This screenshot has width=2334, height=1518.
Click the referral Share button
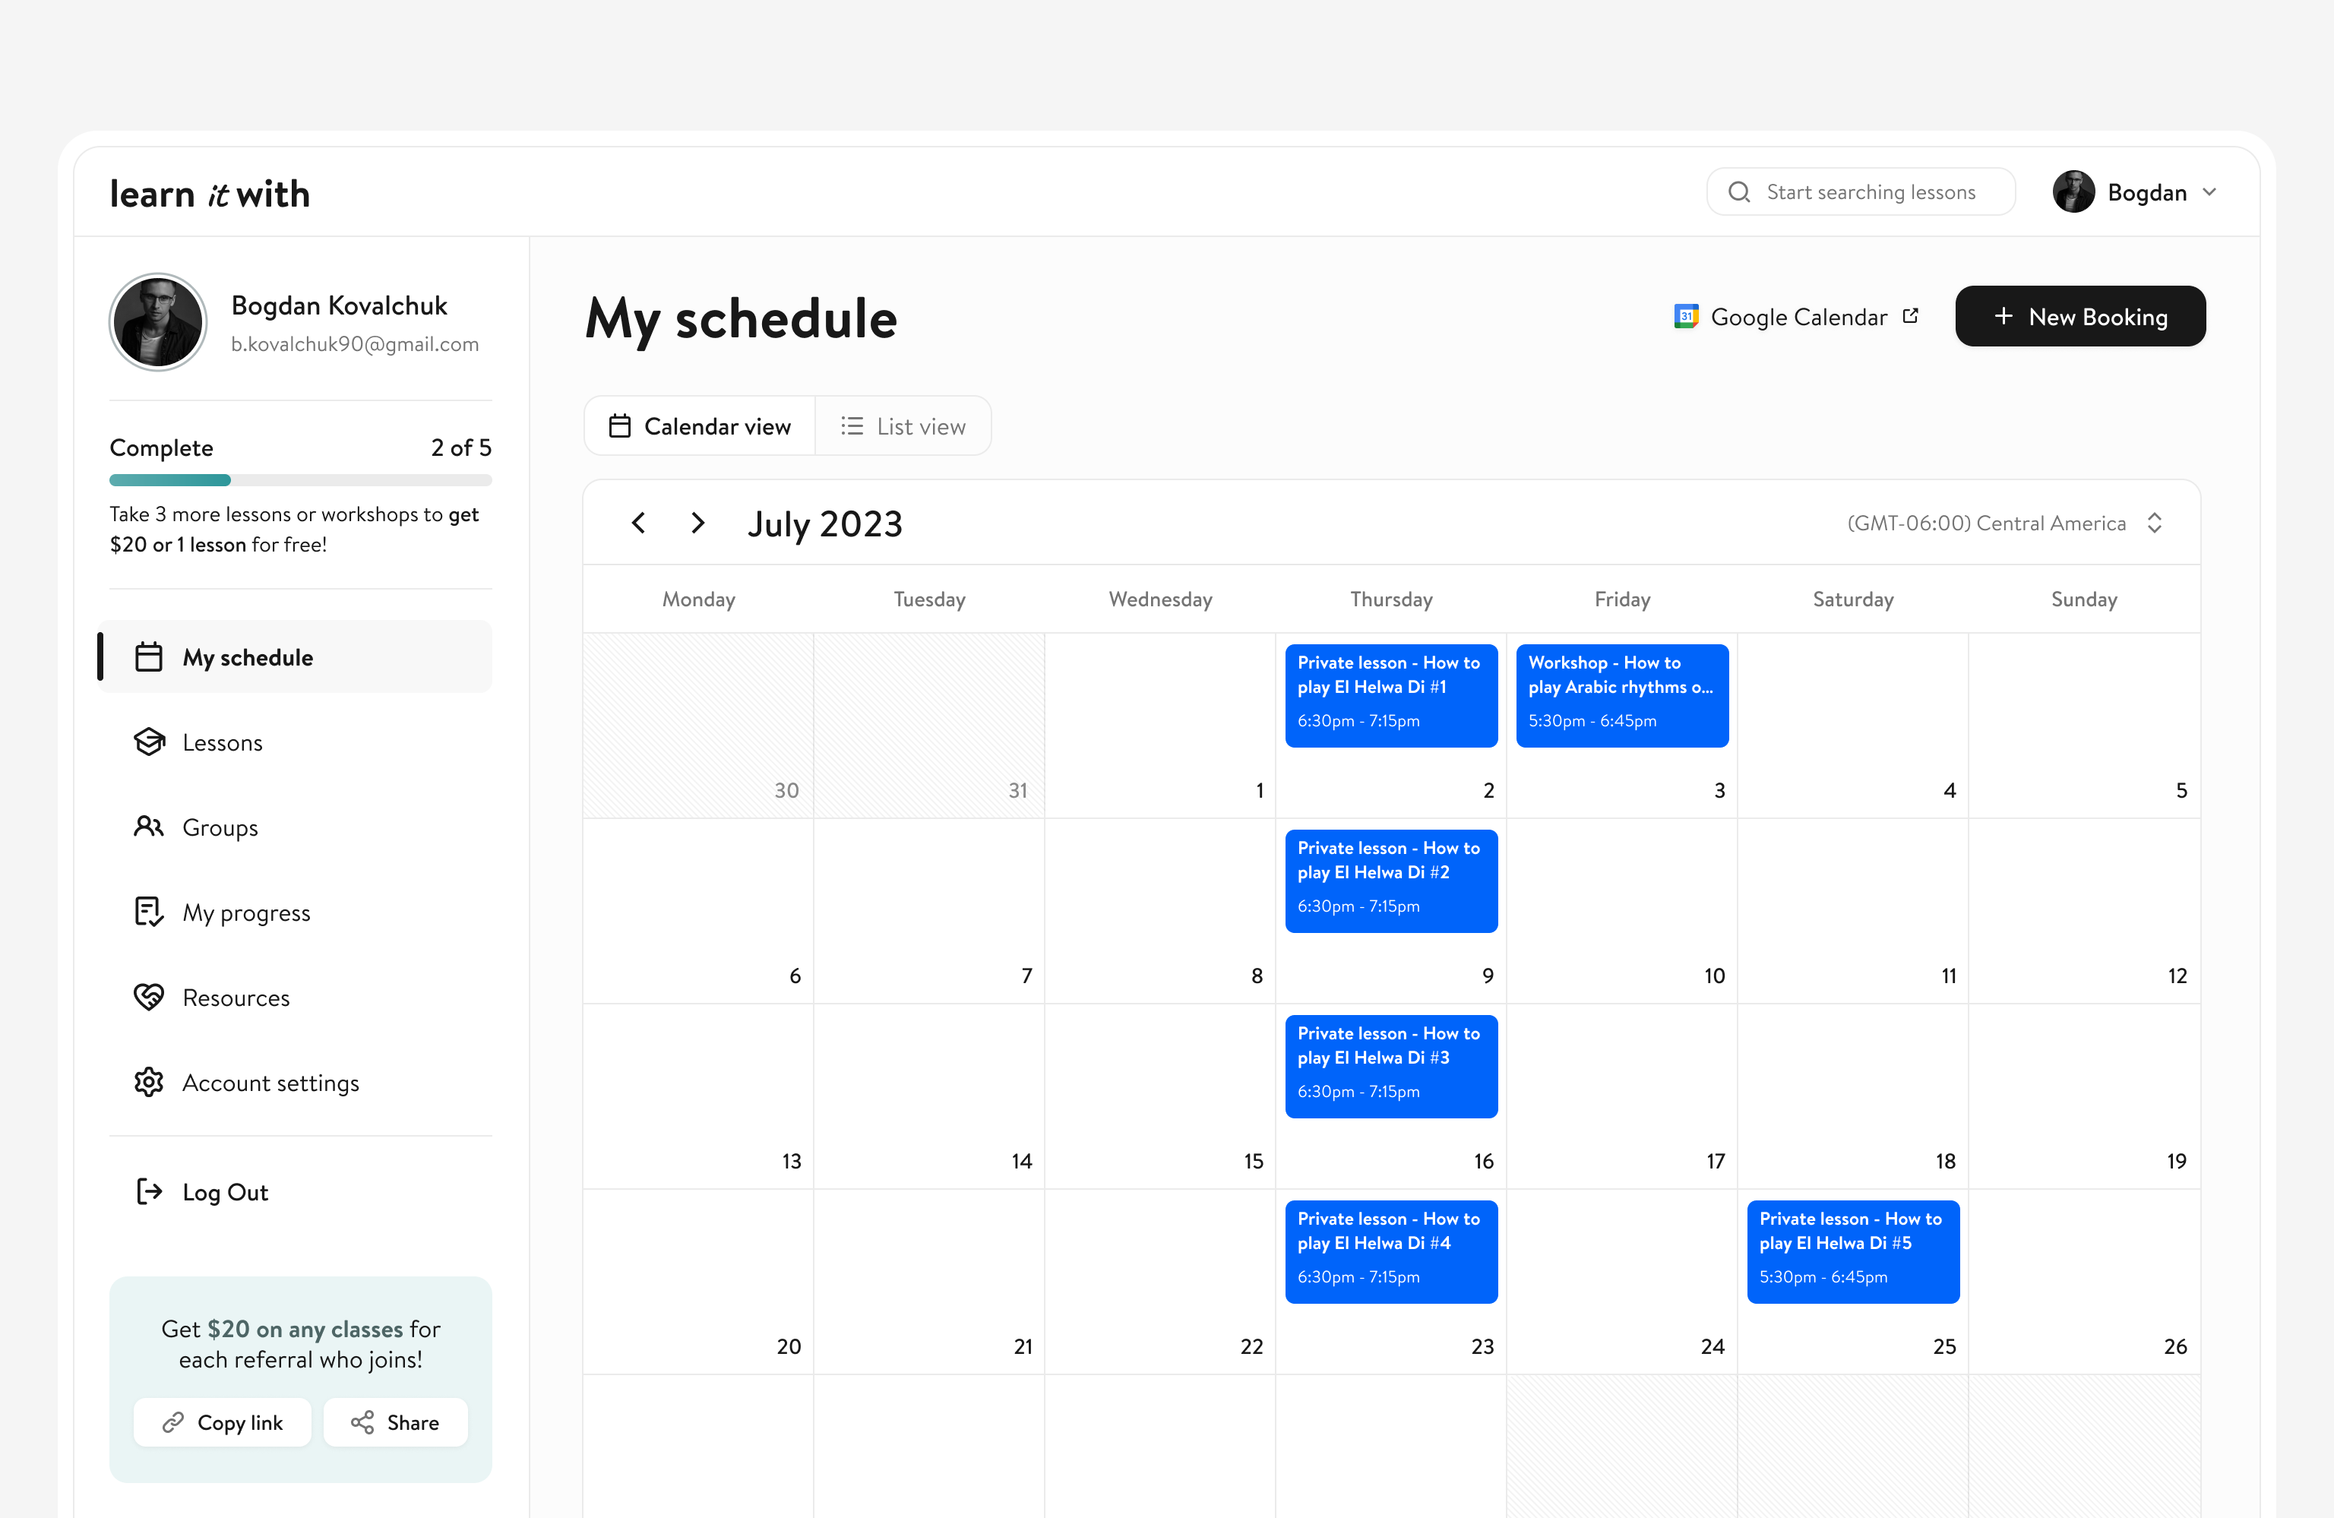pos(395,1422)
